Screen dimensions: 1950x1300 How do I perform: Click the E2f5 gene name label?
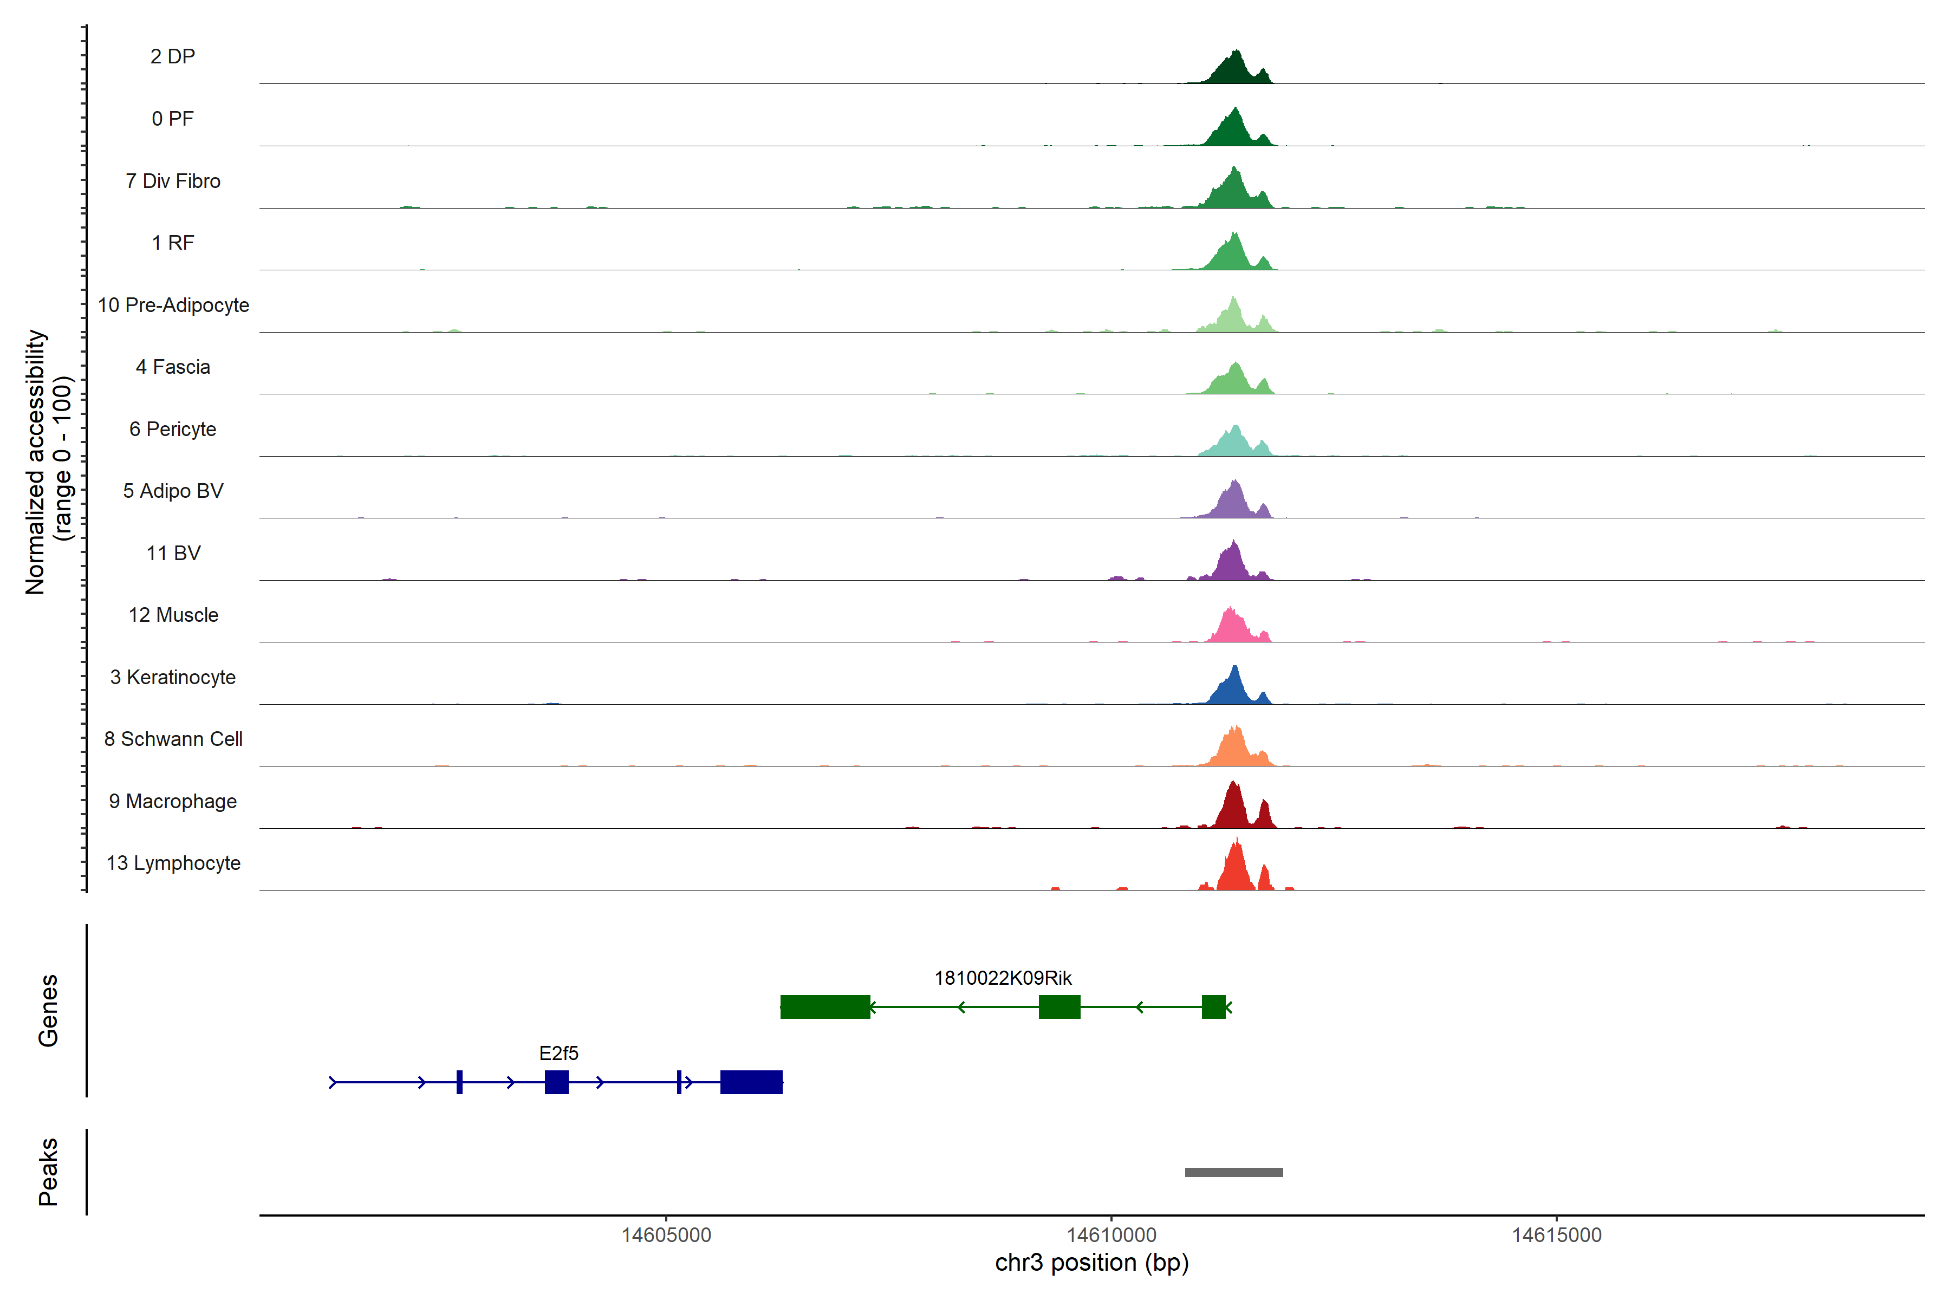pos(558,1053)
